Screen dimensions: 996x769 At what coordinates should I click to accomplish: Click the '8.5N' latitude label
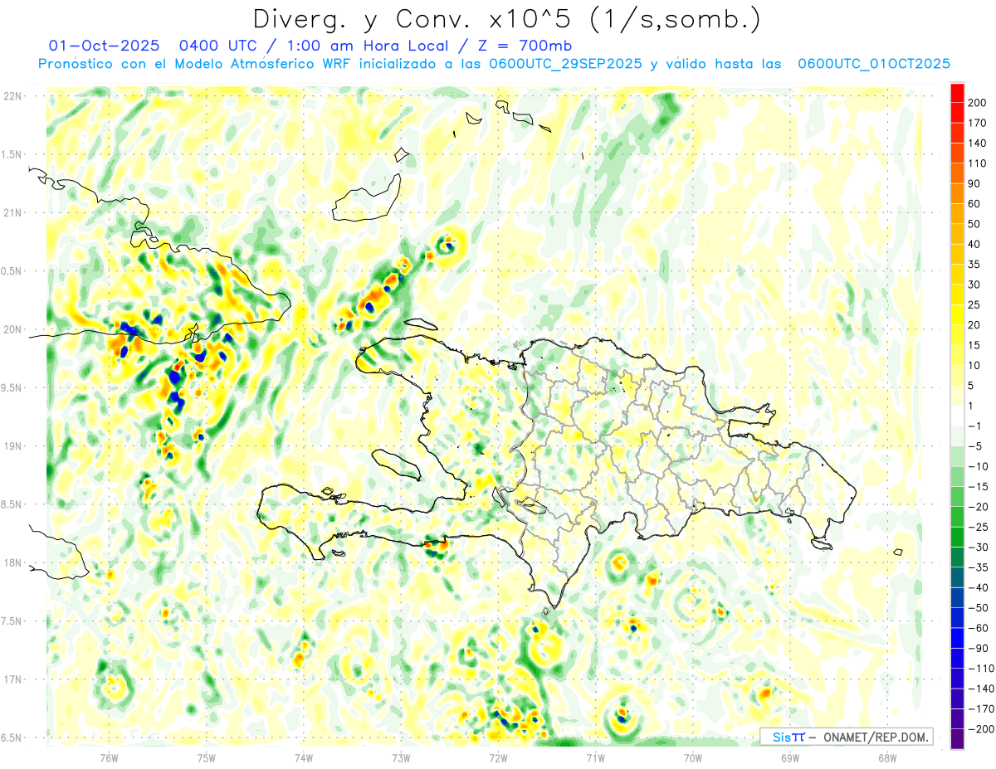(x=12, y=504)
